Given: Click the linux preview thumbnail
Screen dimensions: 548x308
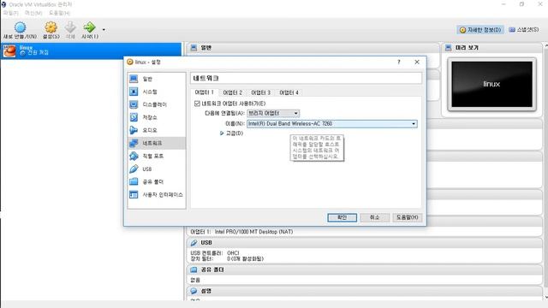Looking at the screenshot, I should click(x=491, y=84).
